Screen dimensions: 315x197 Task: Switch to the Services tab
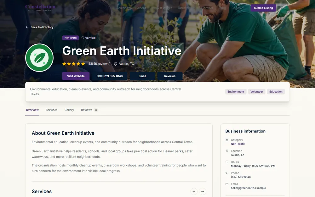coord(51,110)
